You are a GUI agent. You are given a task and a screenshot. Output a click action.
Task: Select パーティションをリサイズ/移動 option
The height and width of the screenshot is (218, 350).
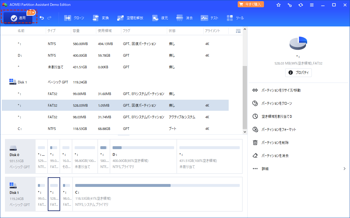click(281, 90)
